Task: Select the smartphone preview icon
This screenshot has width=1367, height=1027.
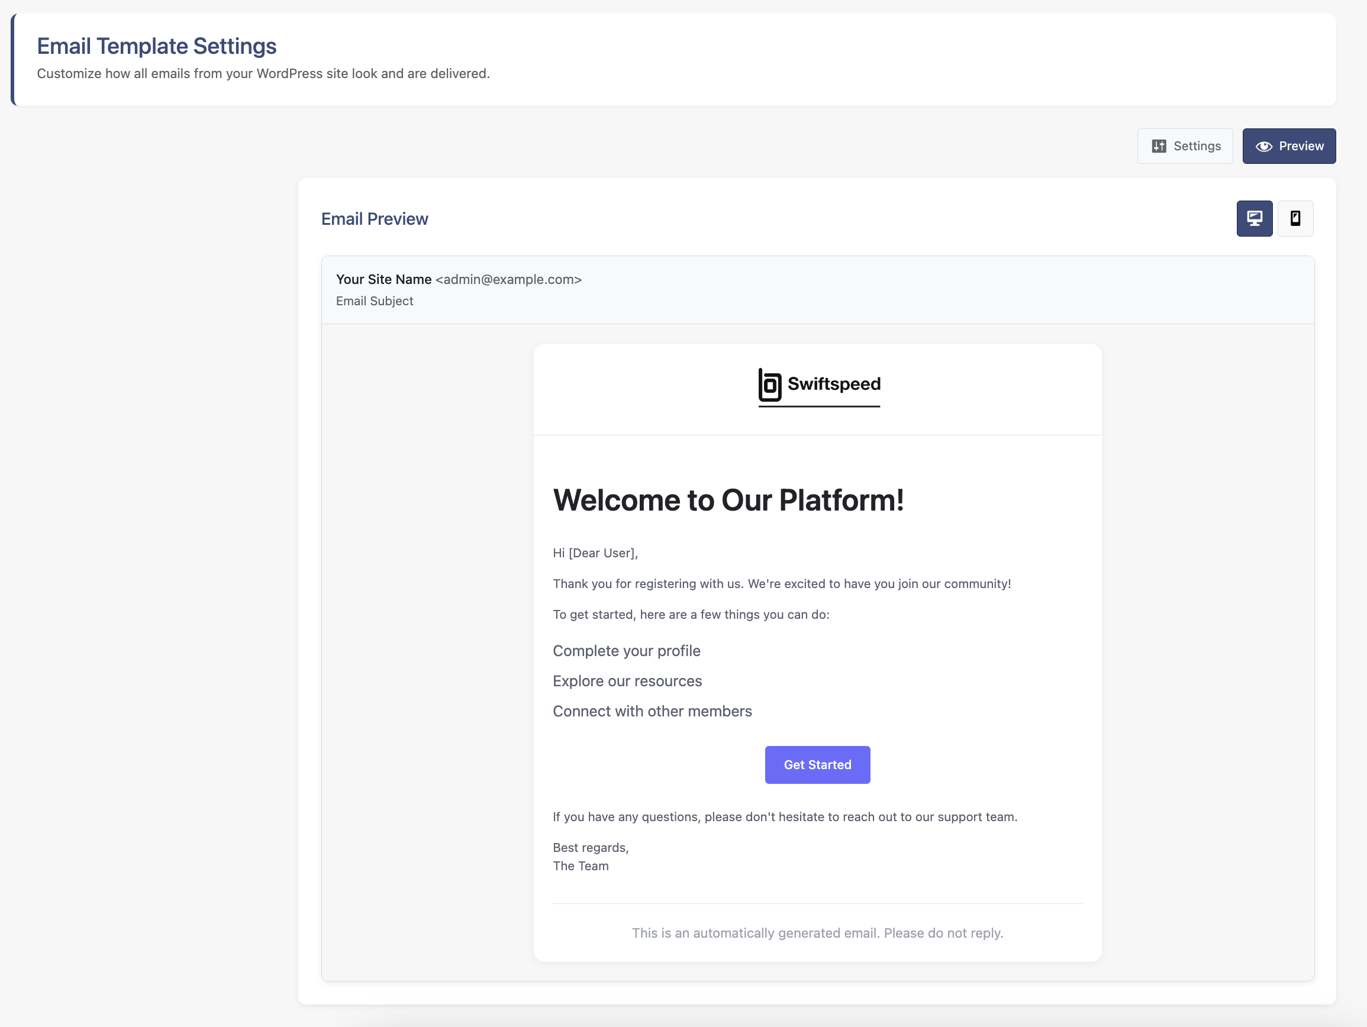Action: tap(1295, 218)
